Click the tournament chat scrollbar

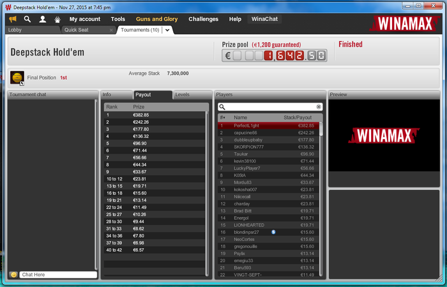coord(96,184)
